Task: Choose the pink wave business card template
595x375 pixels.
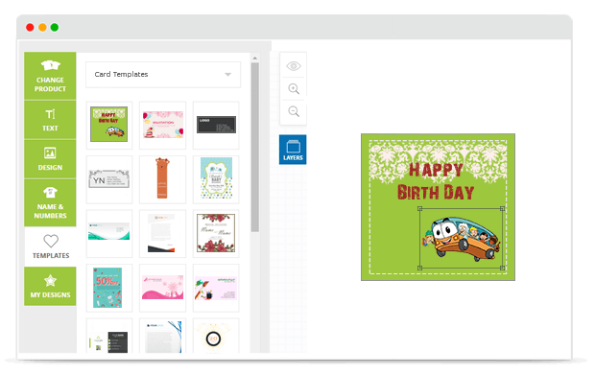Action: 163,288
